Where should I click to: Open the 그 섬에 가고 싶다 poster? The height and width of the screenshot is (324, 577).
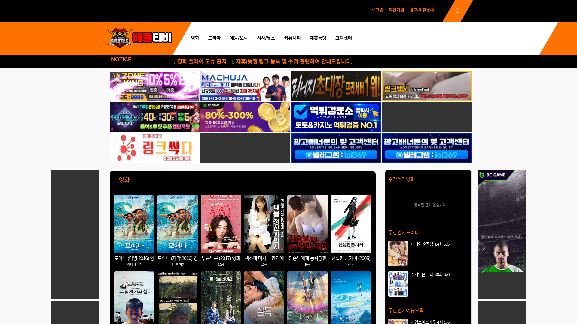[x=134, y=298]
